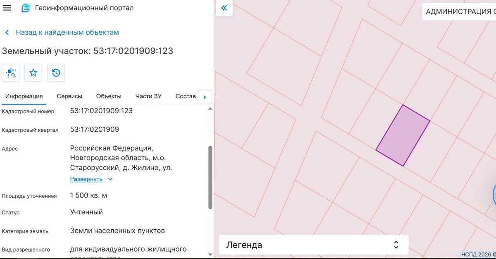Switch to the Объекты tab

(109, 96)
